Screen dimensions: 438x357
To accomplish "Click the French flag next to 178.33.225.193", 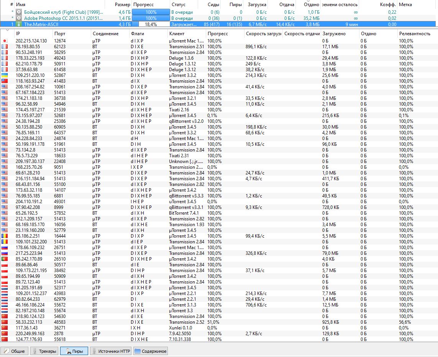I will coord(5,58).
